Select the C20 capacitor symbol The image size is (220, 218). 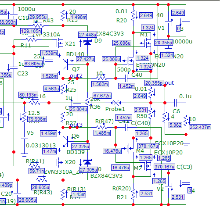click(17, 194)
